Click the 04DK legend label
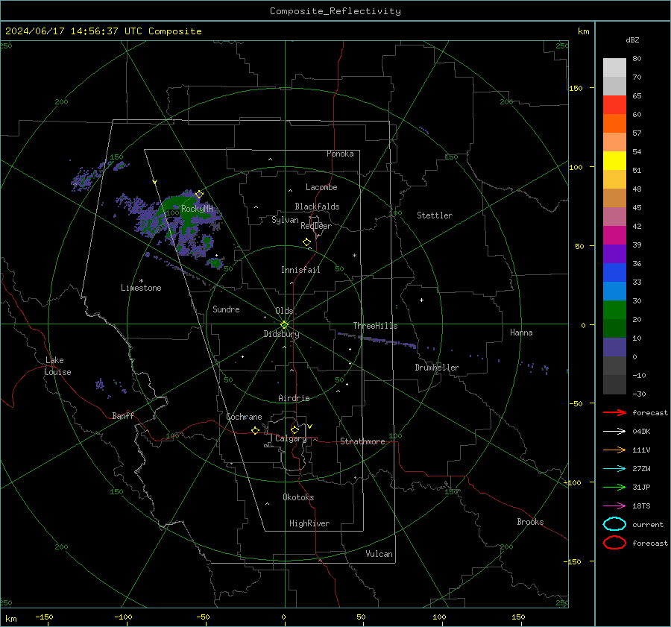The width and height of the screenshot is (671, 627). point(641,432)
